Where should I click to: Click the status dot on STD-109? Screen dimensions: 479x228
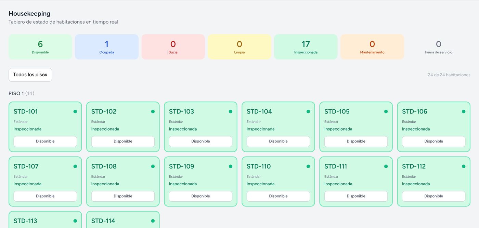click(x=231, y=166)
